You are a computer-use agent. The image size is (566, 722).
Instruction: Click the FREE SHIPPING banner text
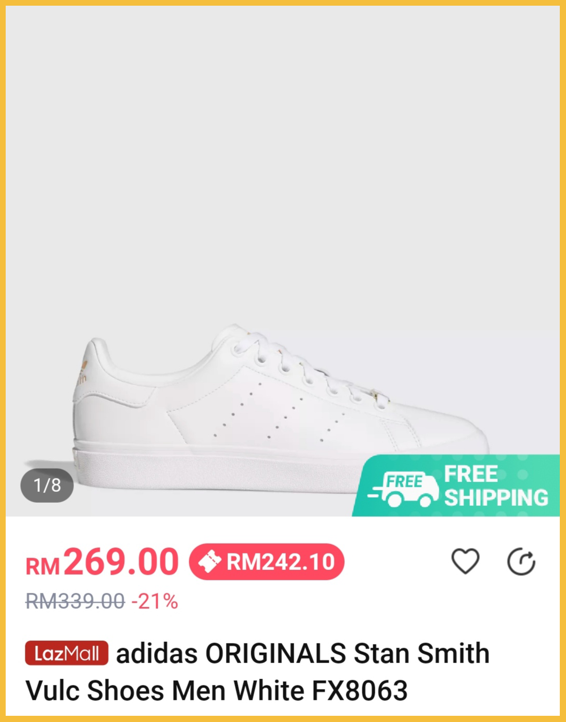495,486
